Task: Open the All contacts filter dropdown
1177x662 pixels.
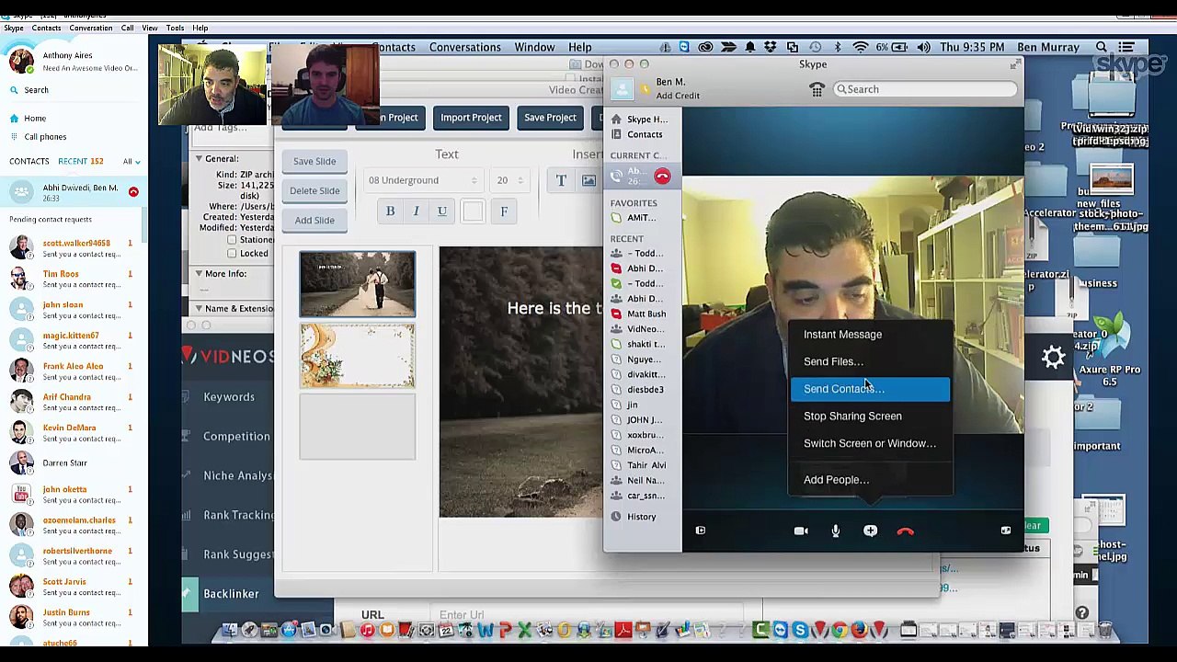Action: (131, 162)
